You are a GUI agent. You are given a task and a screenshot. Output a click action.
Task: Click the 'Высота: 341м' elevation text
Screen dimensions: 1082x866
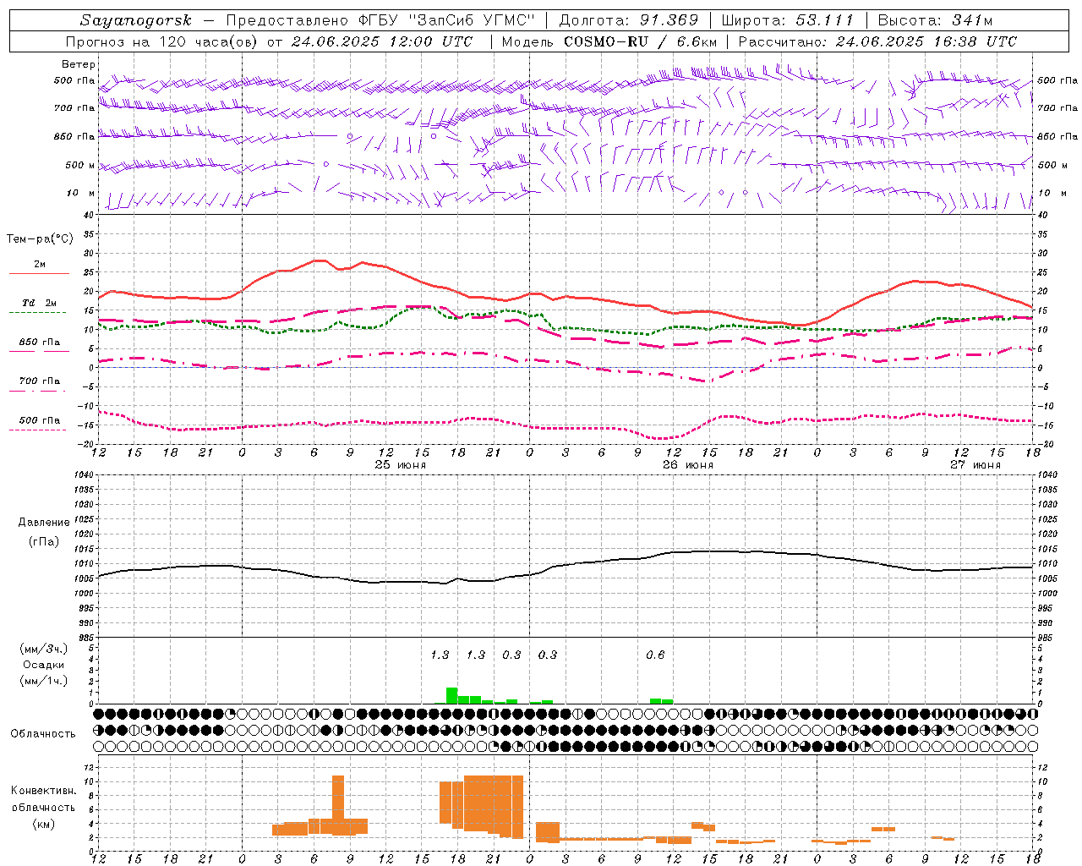coord(935,20)
